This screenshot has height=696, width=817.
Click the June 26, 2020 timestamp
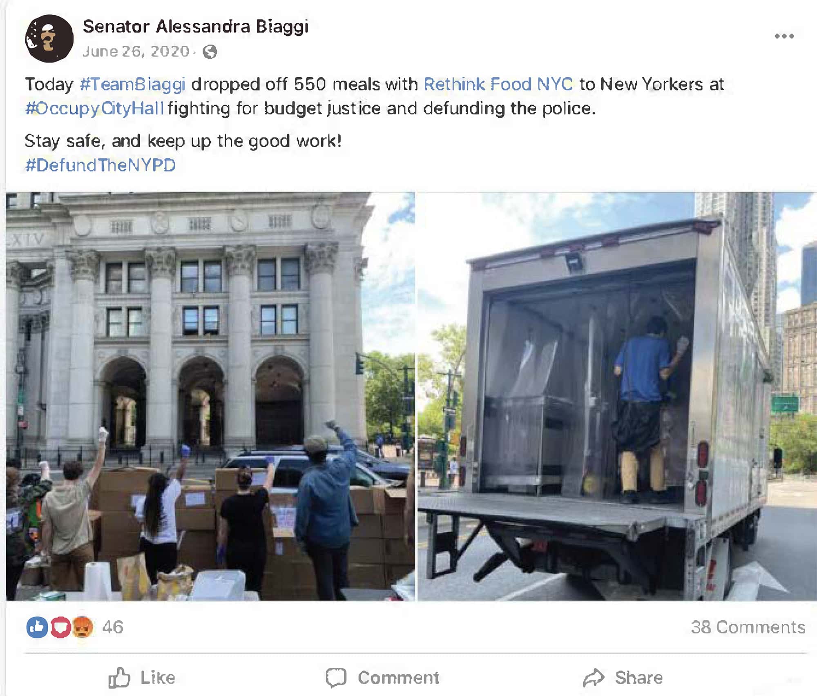coord(136,51)
